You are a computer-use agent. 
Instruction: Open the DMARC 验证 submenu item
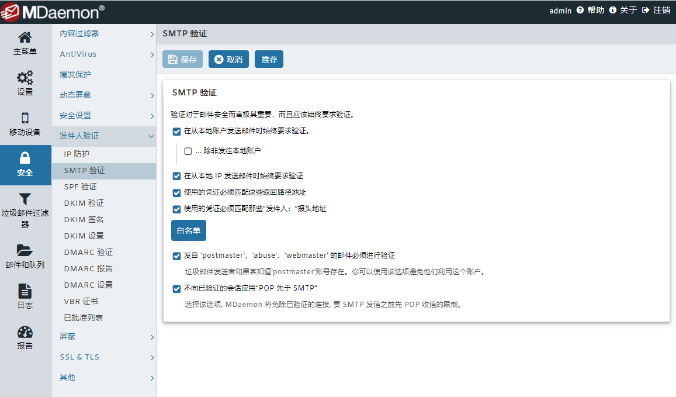(x=104, y=253)
